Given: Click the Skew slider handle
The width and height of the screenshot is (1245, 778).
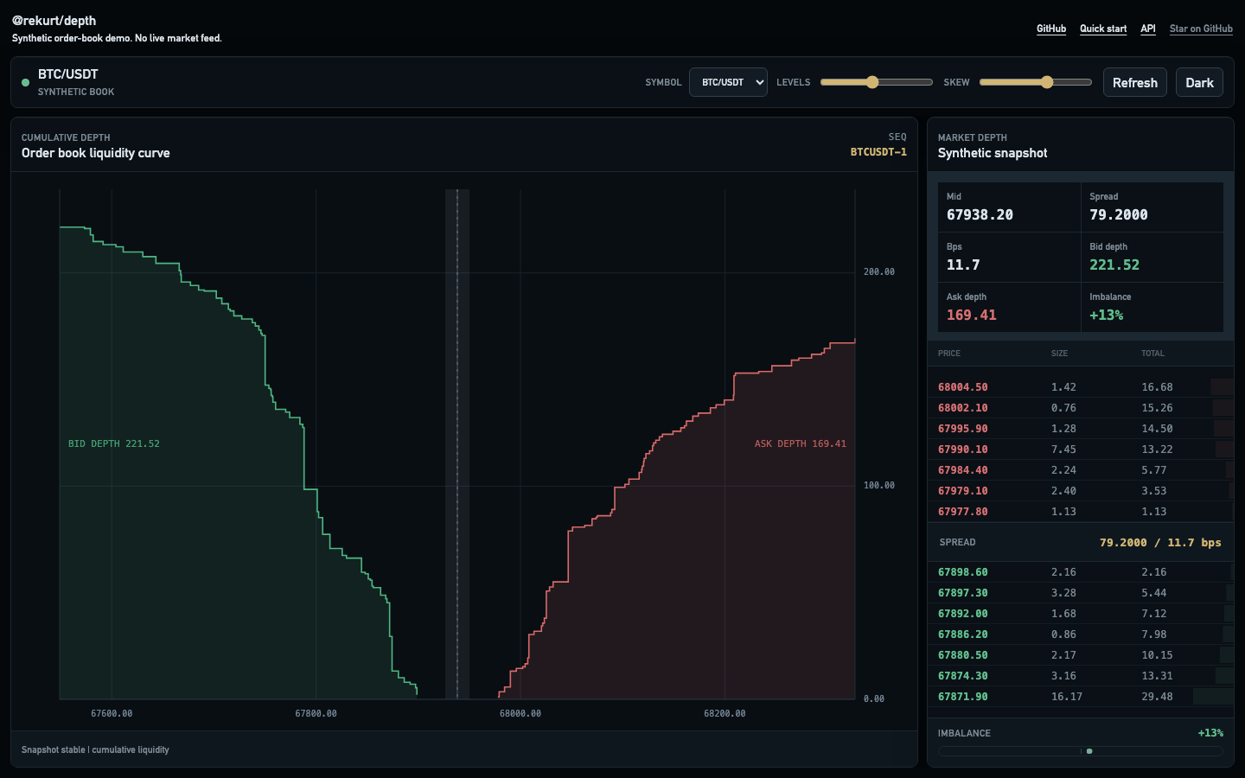Looking at the screenshot, I should [x=1047, y=82].
